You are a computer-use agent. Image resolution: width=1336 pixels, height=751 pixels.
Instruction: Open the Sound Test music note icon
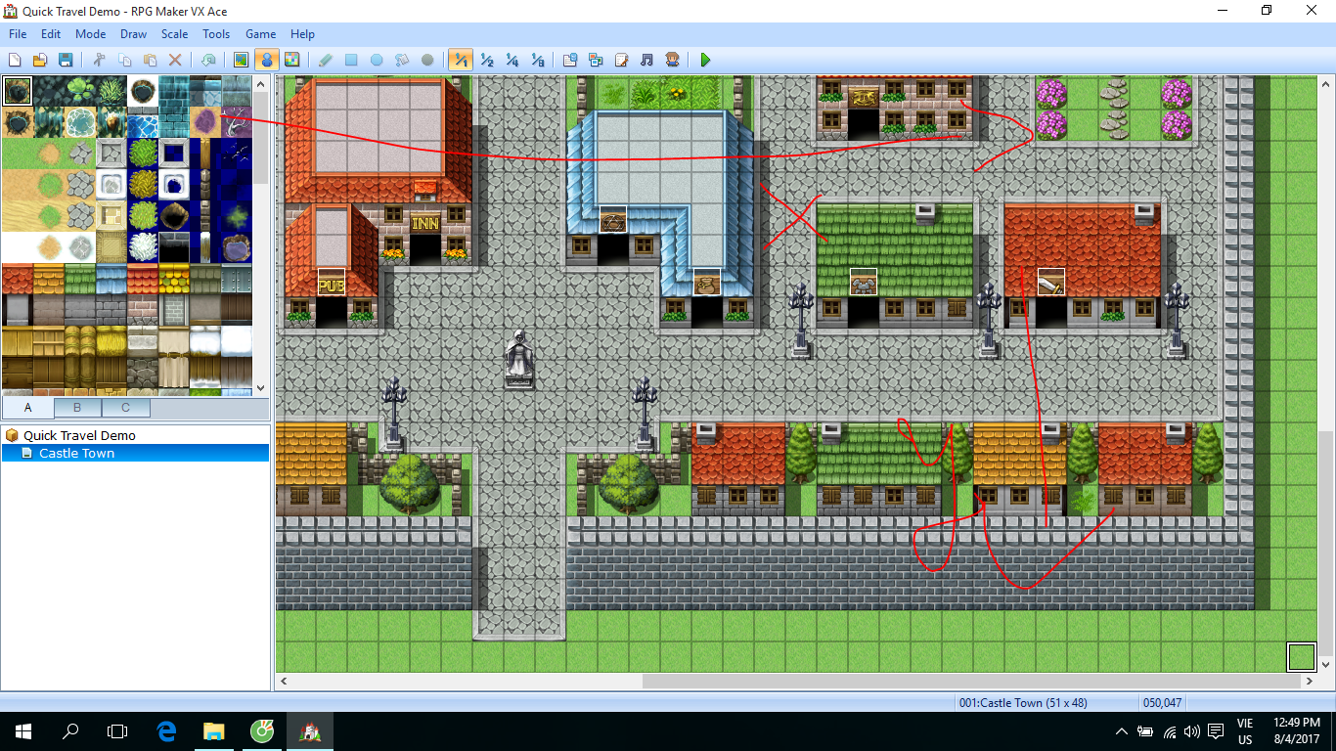pyautogui.click(x=646, y=60)
